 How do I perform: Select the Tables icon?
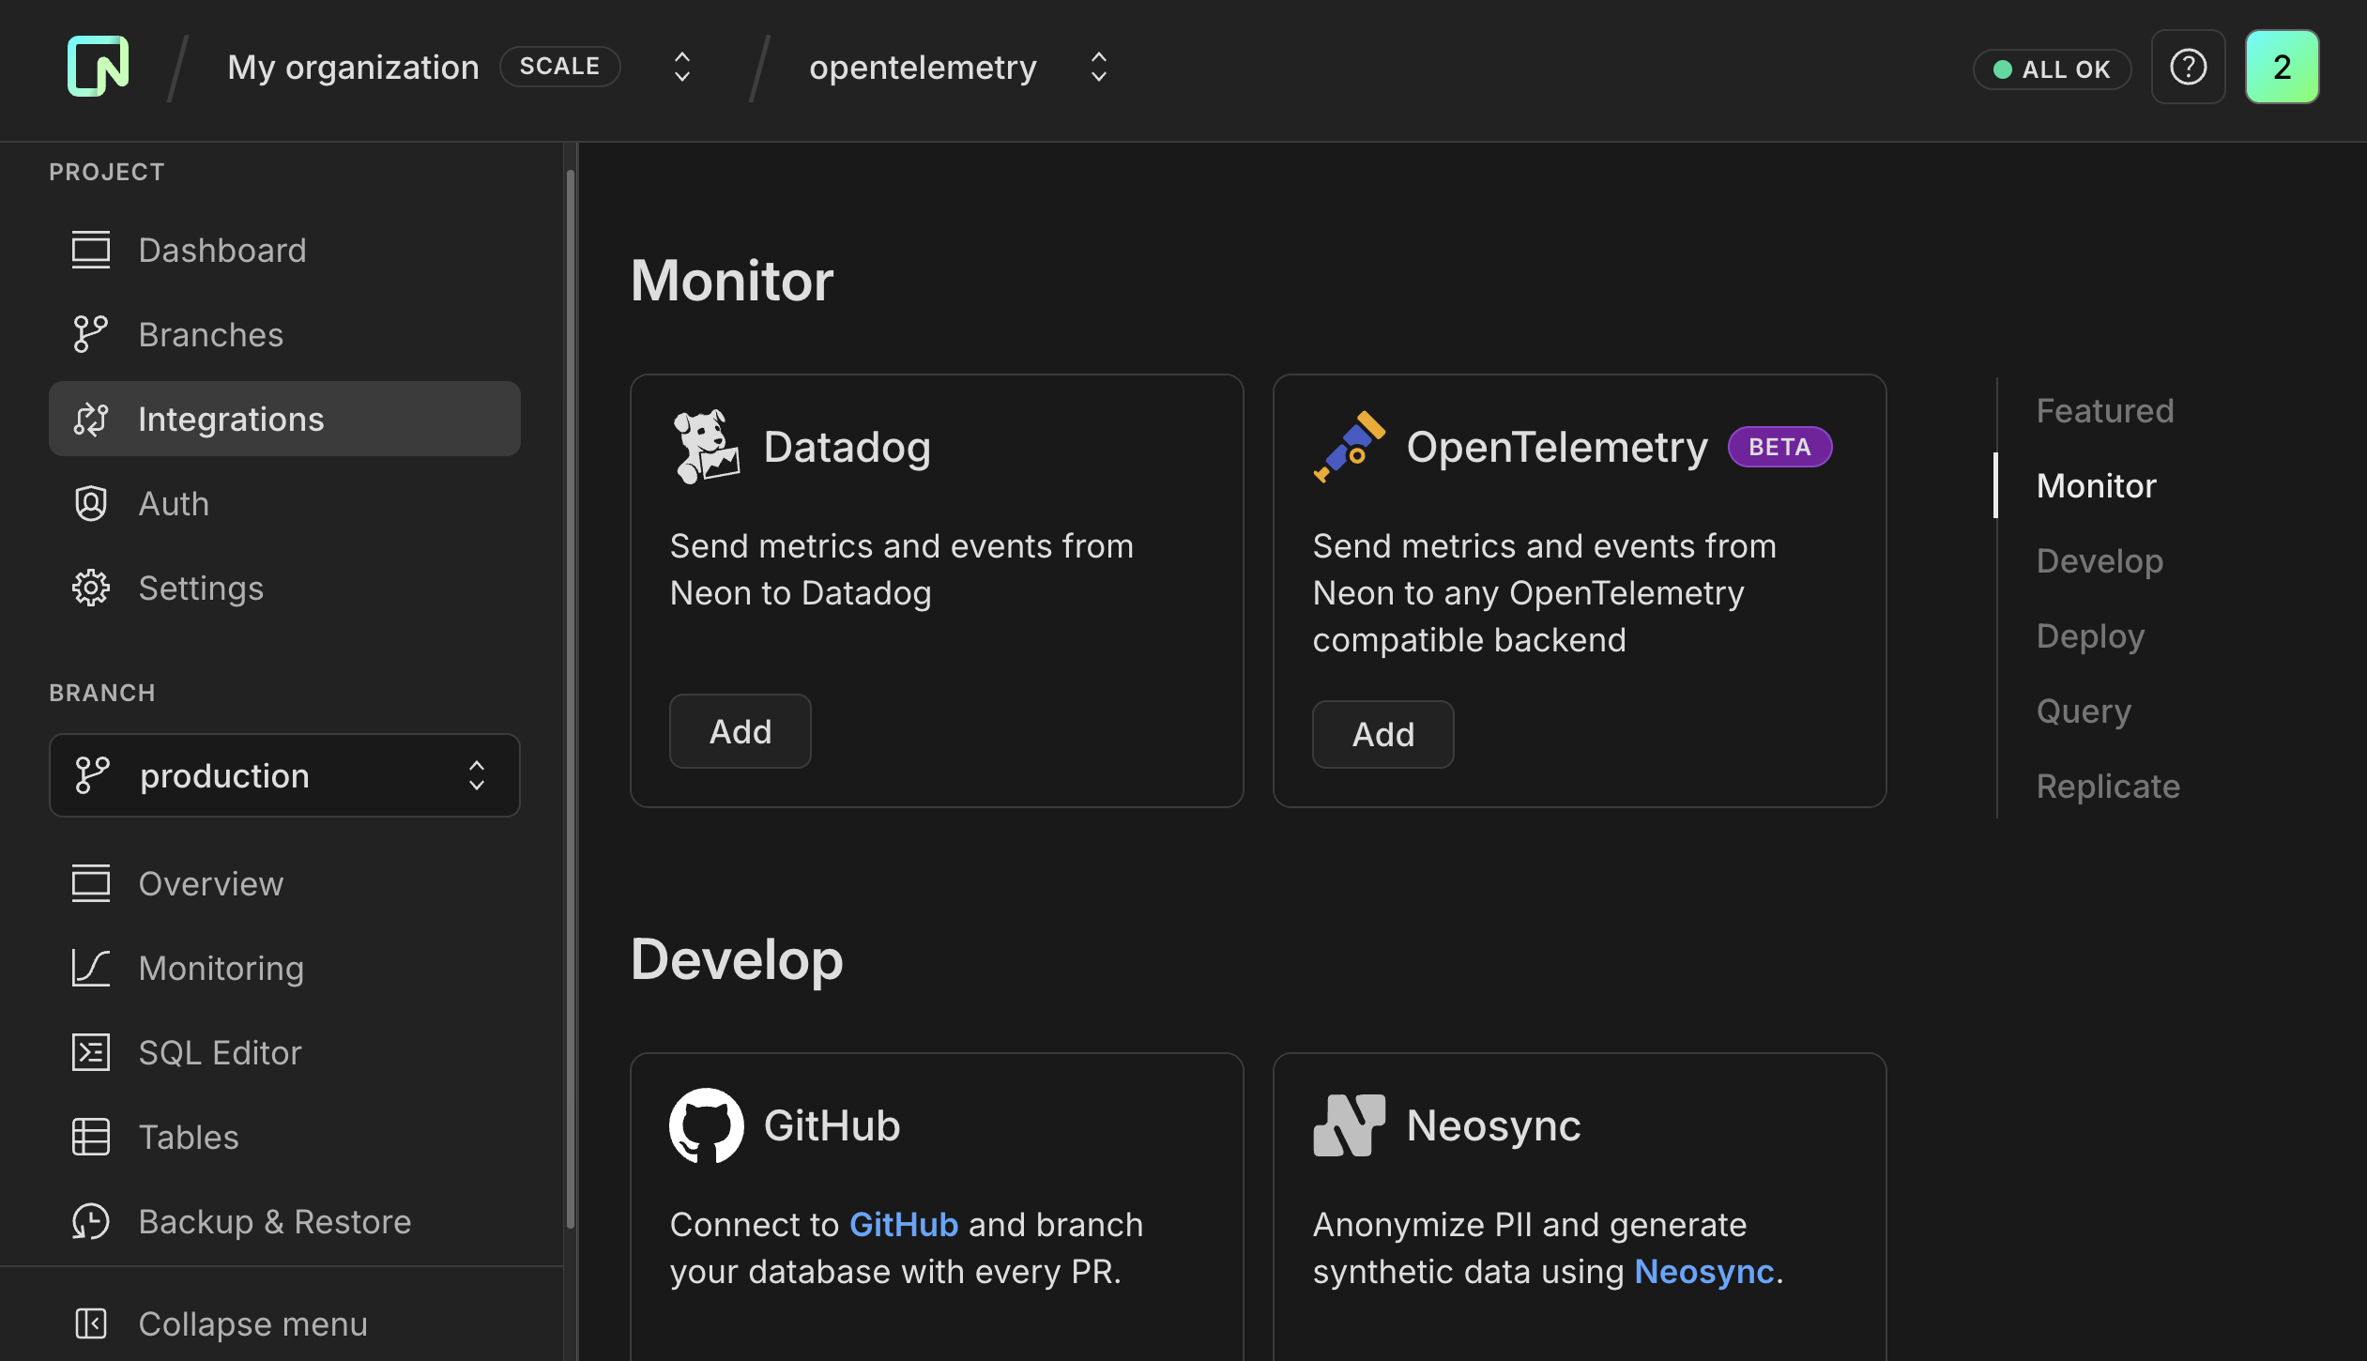tap(91, 1137)
